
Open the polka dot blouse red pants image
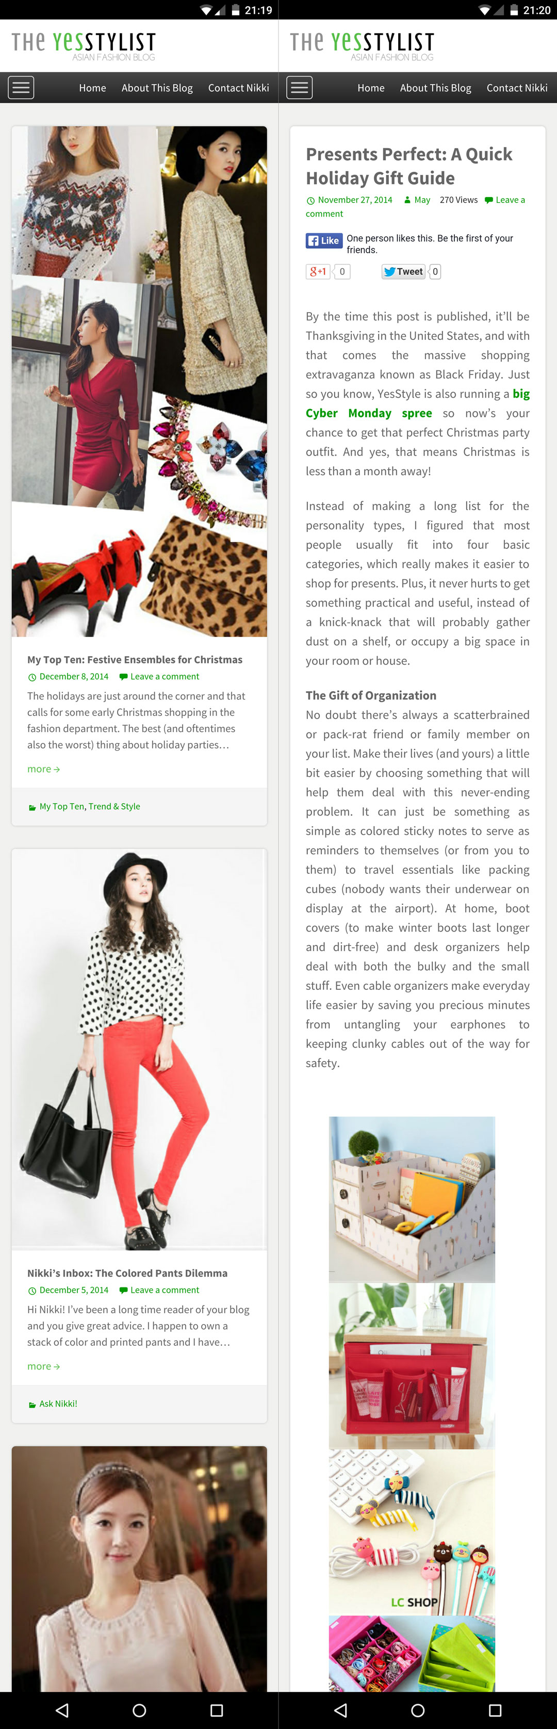[139, 1049]
